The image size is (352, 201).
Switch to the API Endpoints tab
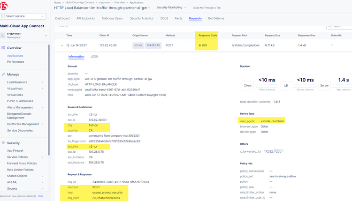pos(85,18)
